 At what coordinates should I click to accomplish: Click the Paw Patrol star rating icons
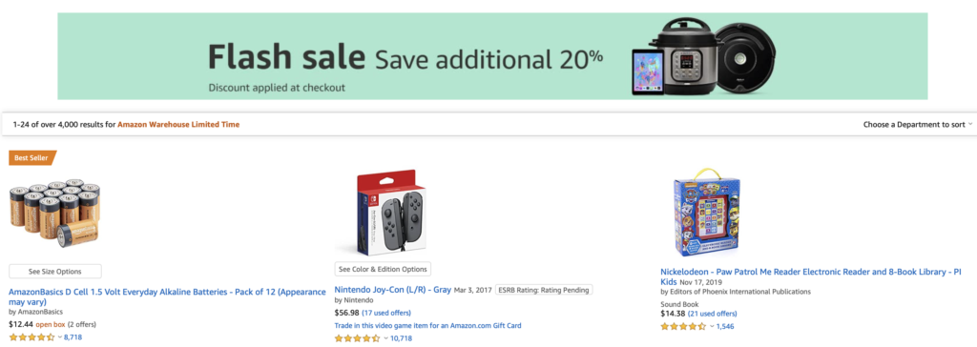pyautogui.click(x=683, y=326)
